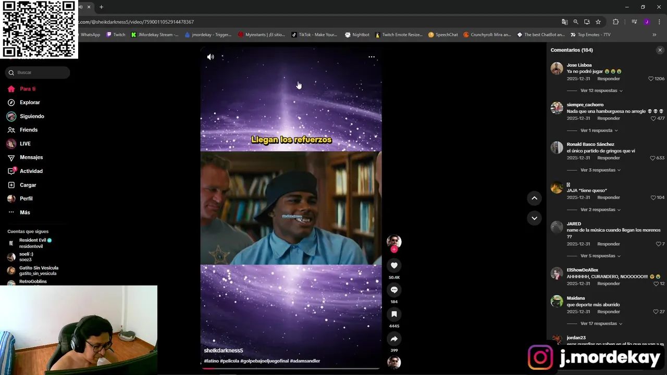667x375 pixels.
Task: Open #latino hashtag
Action: [x=211, y=361]
